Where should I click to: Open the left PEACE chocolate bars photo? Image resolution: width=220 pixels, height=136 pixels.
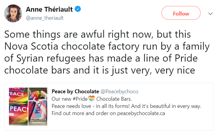18,107
